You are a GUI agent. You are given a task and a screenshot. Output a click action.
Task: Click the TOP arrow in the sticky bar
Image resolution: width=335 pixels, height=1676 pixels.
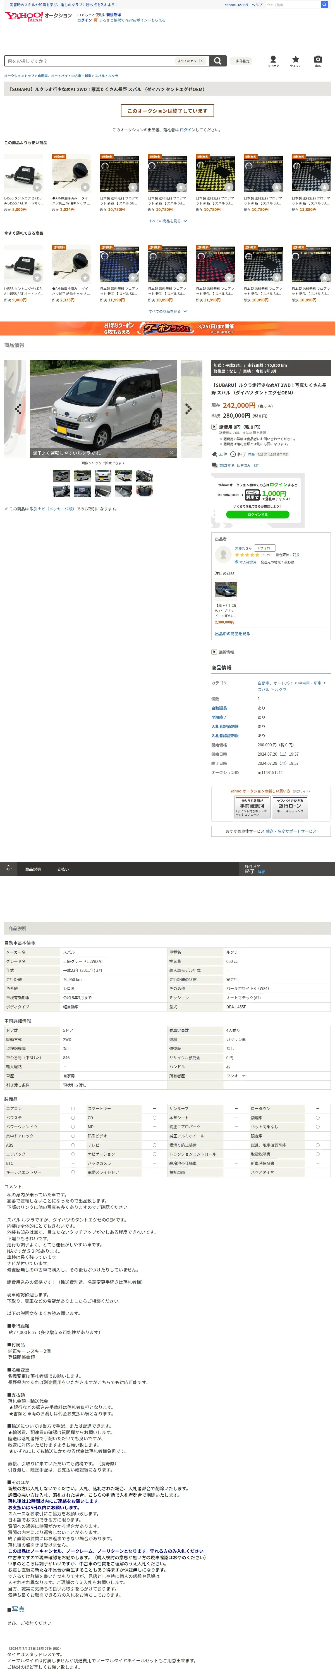tap(8, 868)
